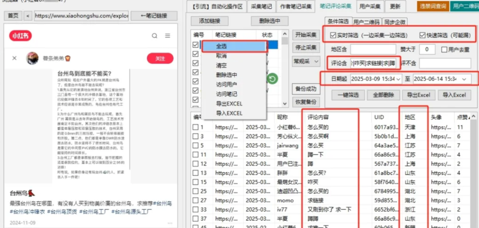Open the author avatar of 薯条弟弟
Viewport: 479px width, 228px height.
32,58
